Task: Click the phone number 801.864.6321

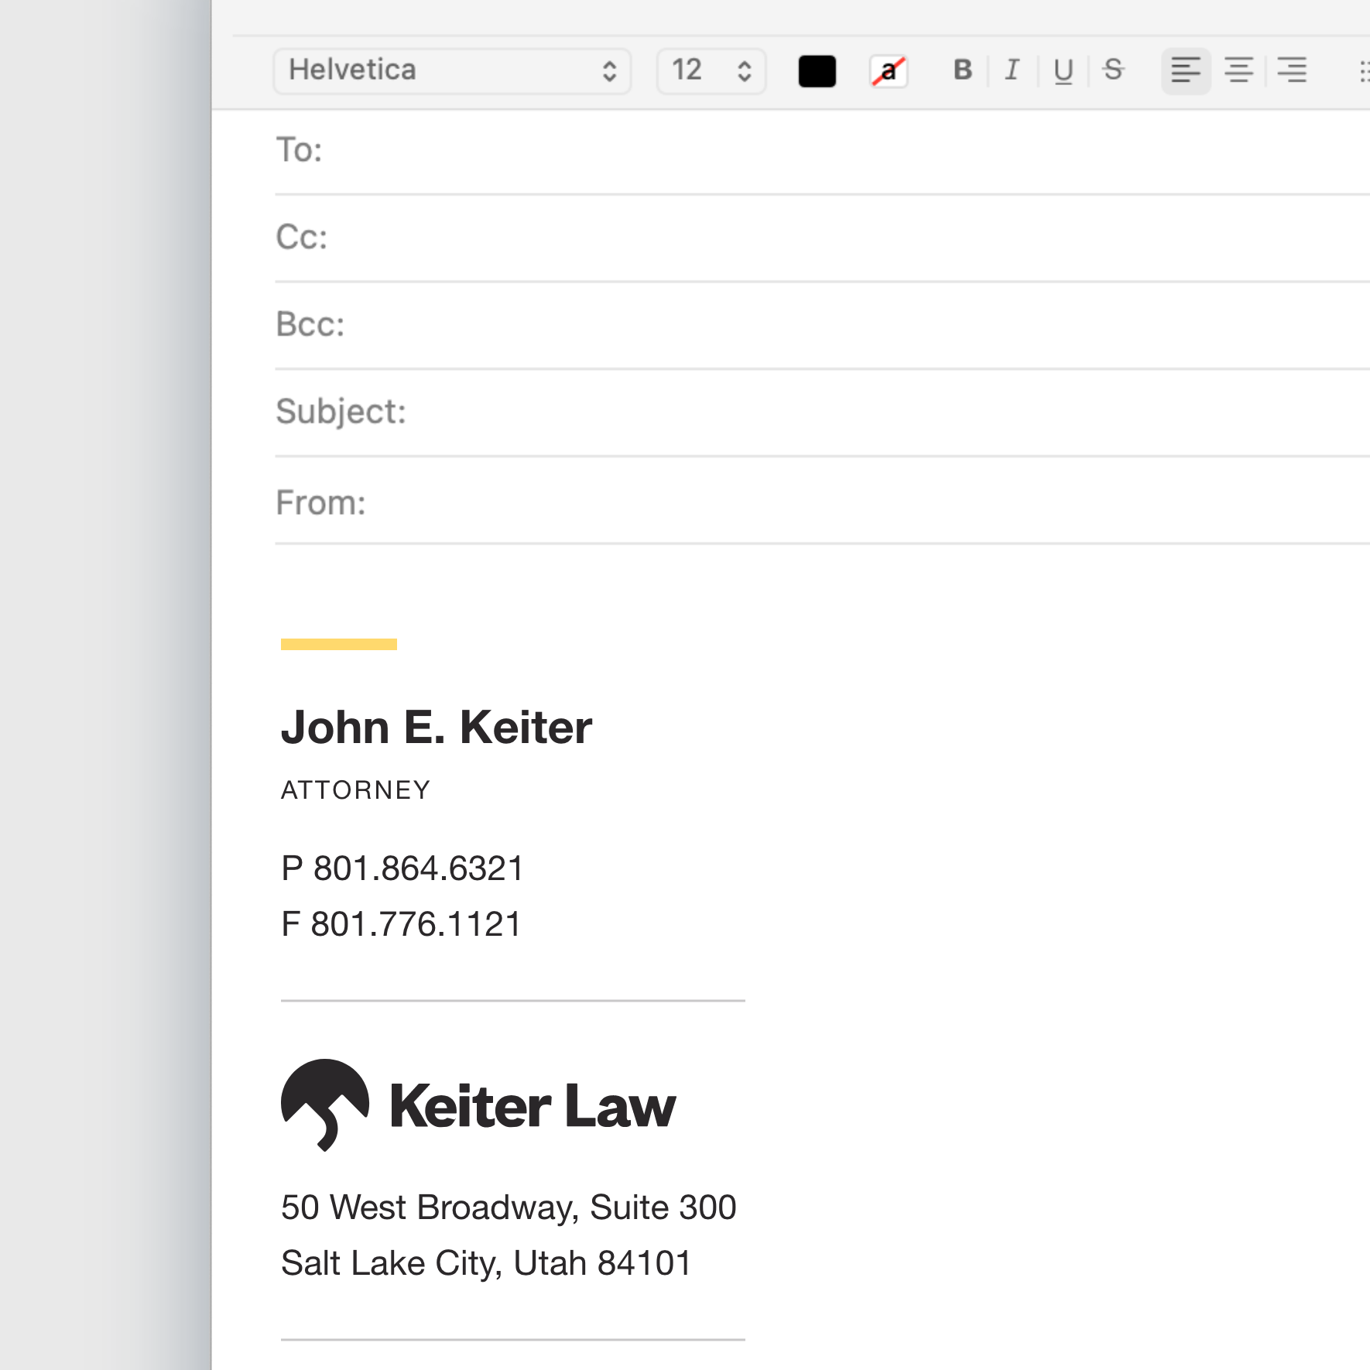Action: click(x=403, y=868)
